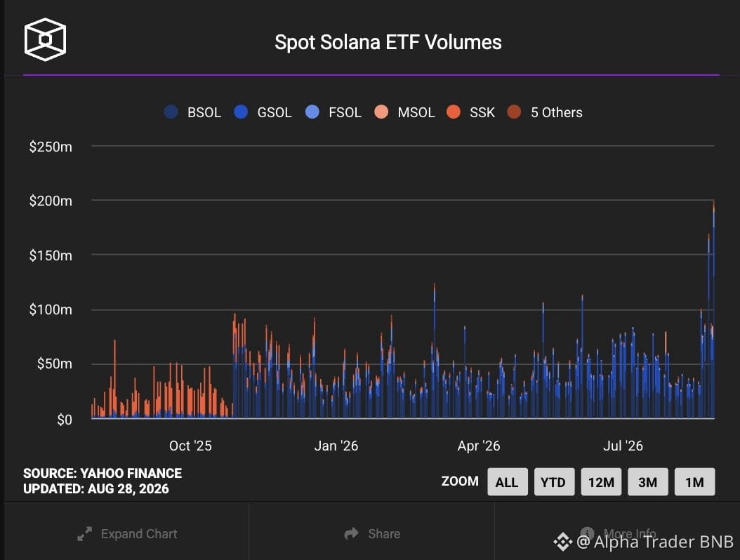The width and height of the screenshot is (740, 560).
Task: Click the ZOOM label
Action: (x=460, y=481)
